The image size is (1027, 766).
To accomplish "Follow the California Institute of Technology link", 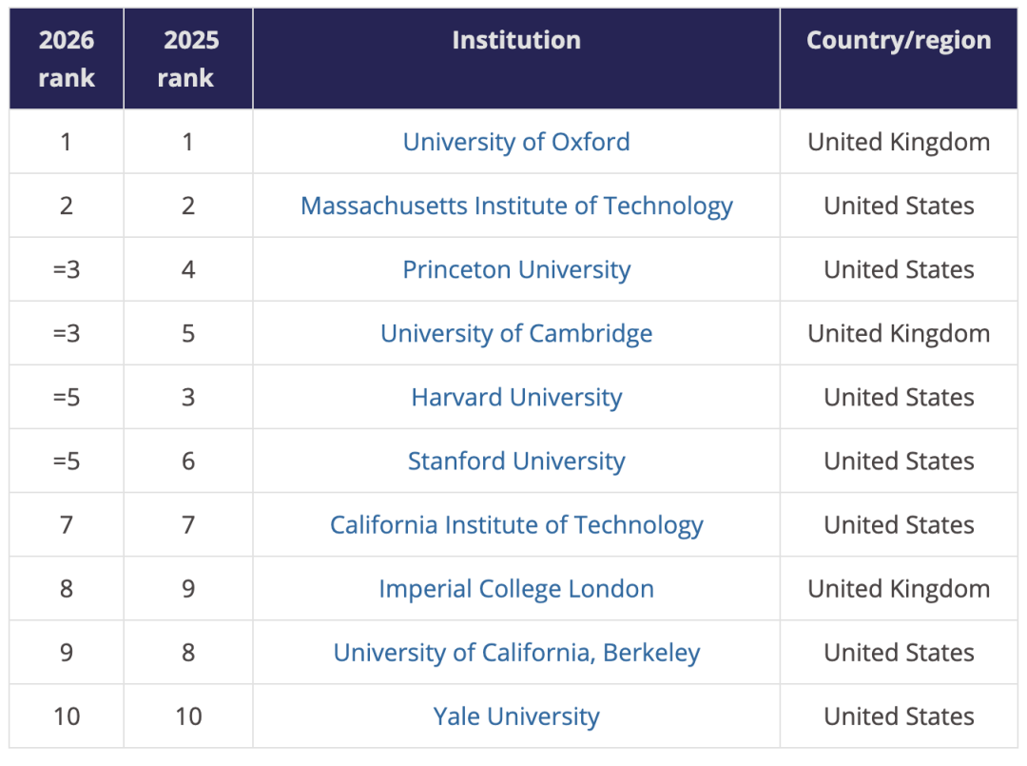I will tap(516, 524).
